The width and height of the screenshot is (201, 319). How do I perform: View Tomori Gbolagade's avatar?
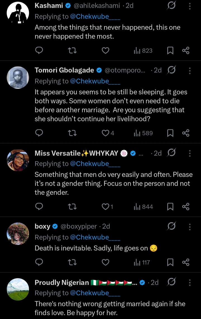click(18, 78)
